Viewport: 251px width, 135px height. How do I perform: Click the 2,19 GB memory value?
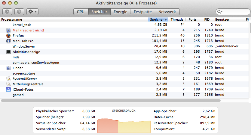coord(161,30)
